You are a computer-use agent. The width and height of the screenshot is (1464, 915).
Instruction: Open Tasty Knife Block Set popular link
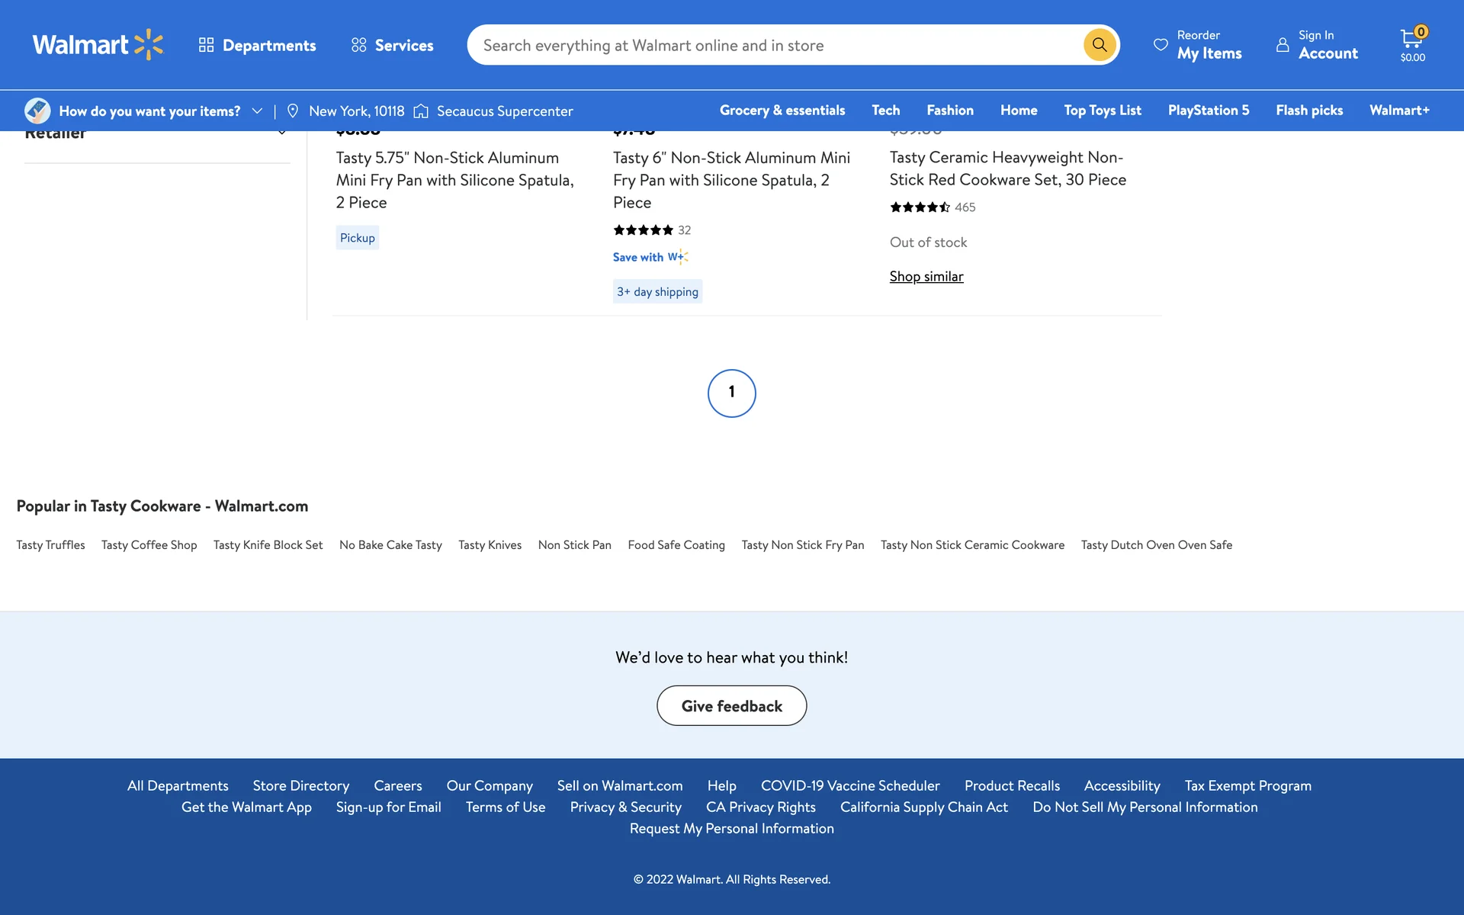point(268,545)
